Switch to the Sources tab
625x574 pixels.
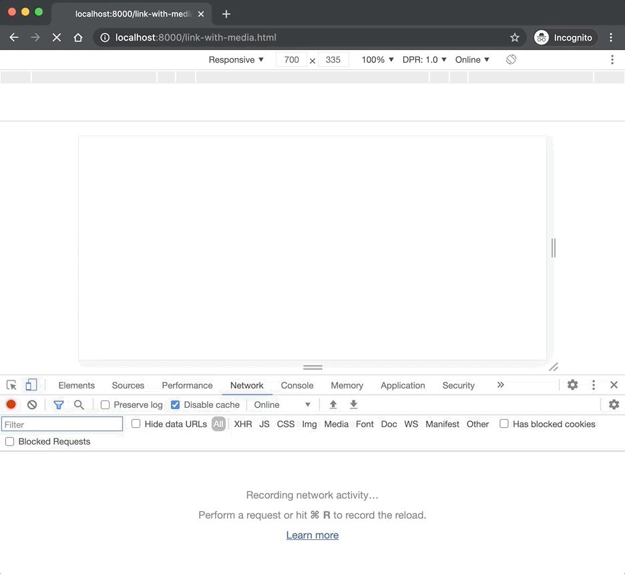coord(128,385)
